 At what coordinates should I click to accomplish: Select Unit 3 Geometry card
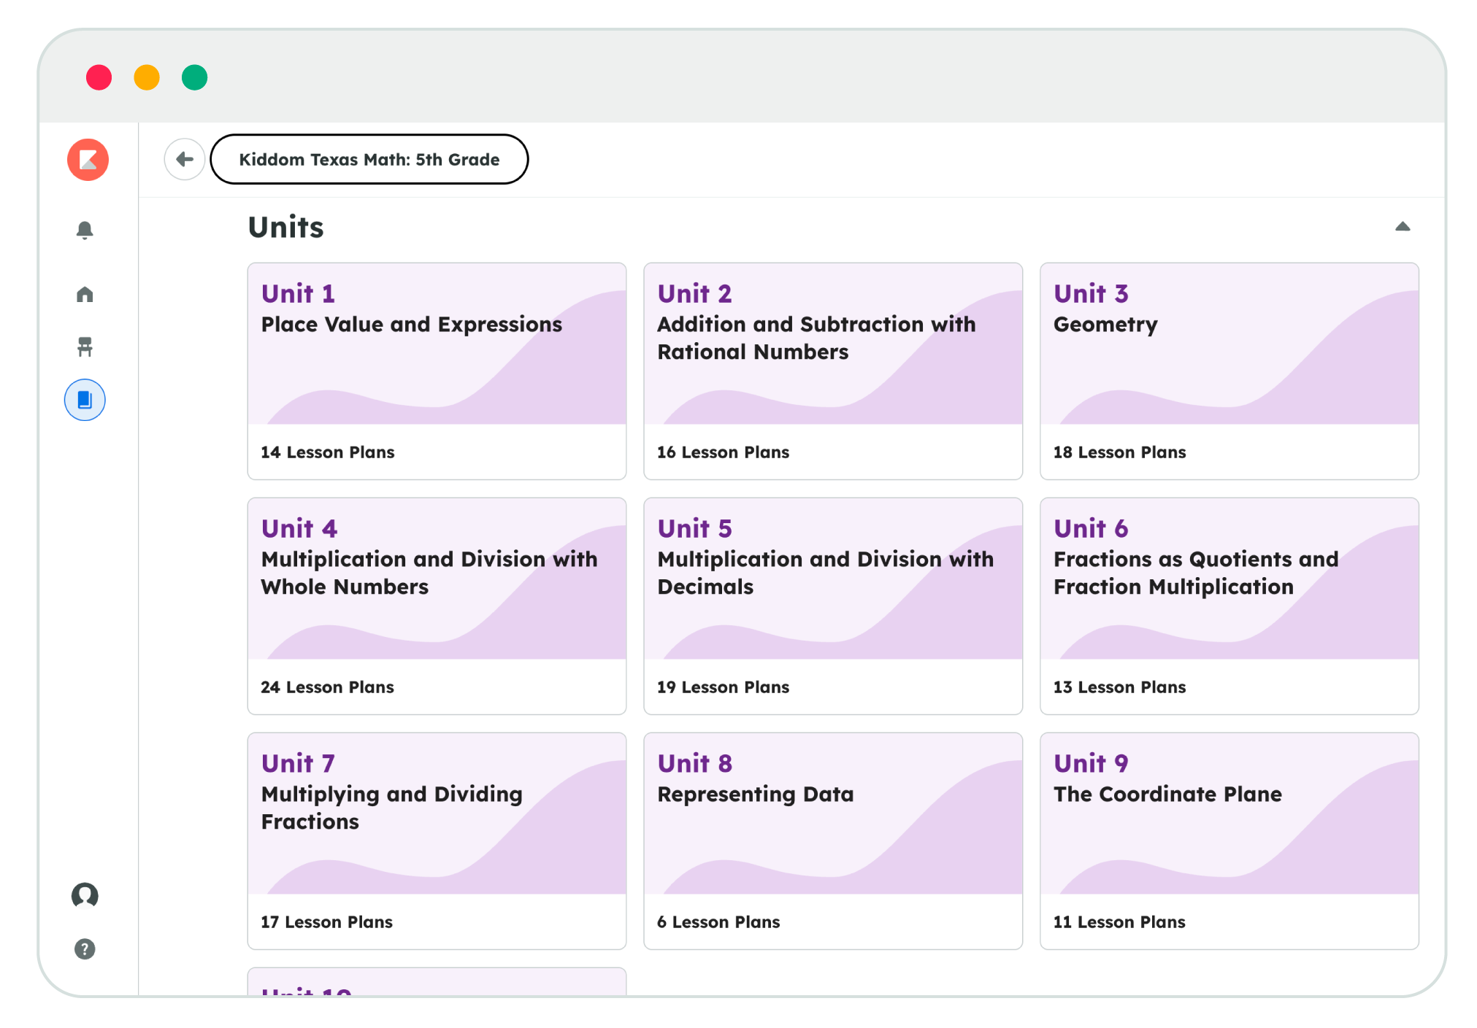click(x=1229, y=371)
